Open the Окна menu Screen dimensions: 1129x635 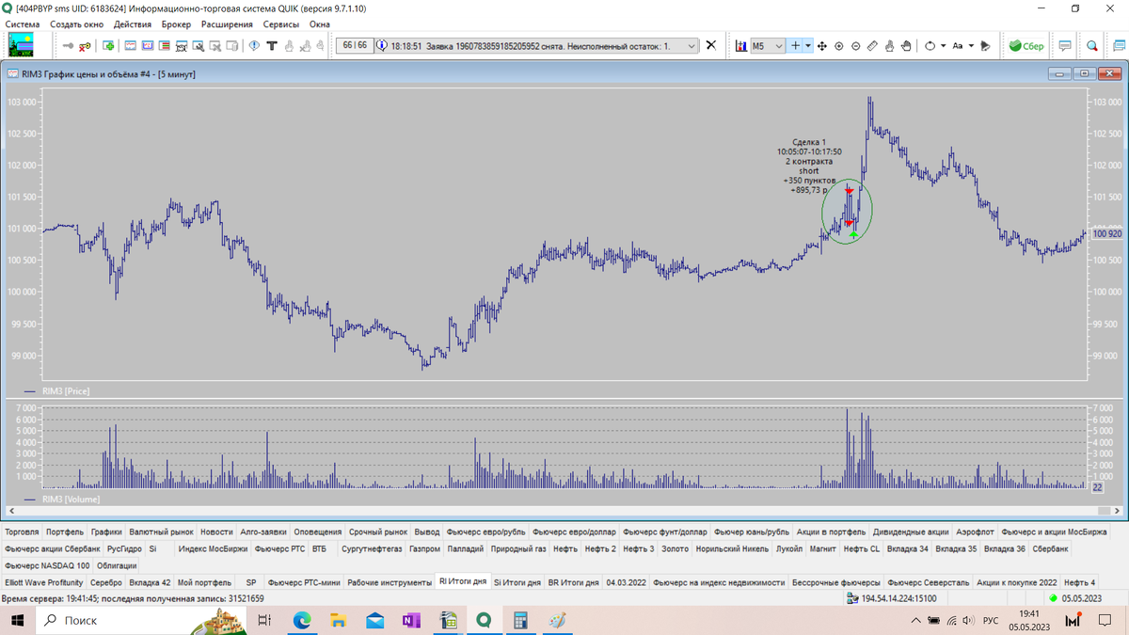[320, 24]
